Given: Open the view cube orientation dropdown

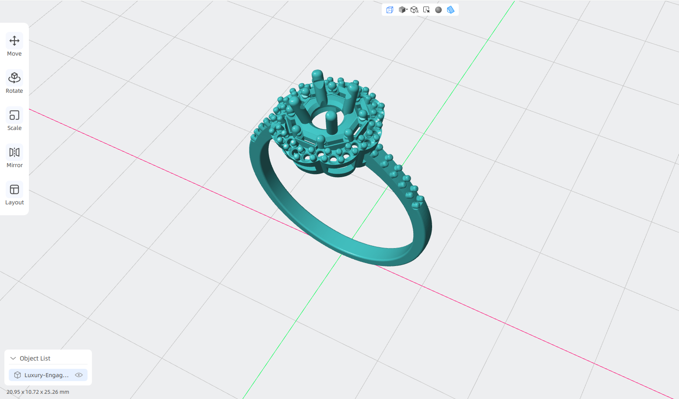Looking at the screenshot, I should [403, 10].
